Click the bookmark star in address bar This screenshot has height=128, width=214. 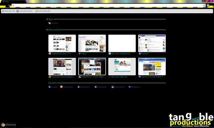click(x=204, y=5)
